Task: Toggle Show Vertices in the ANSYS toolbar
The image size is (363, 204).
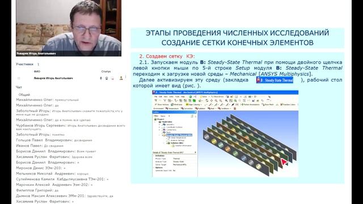Action: 162,104
